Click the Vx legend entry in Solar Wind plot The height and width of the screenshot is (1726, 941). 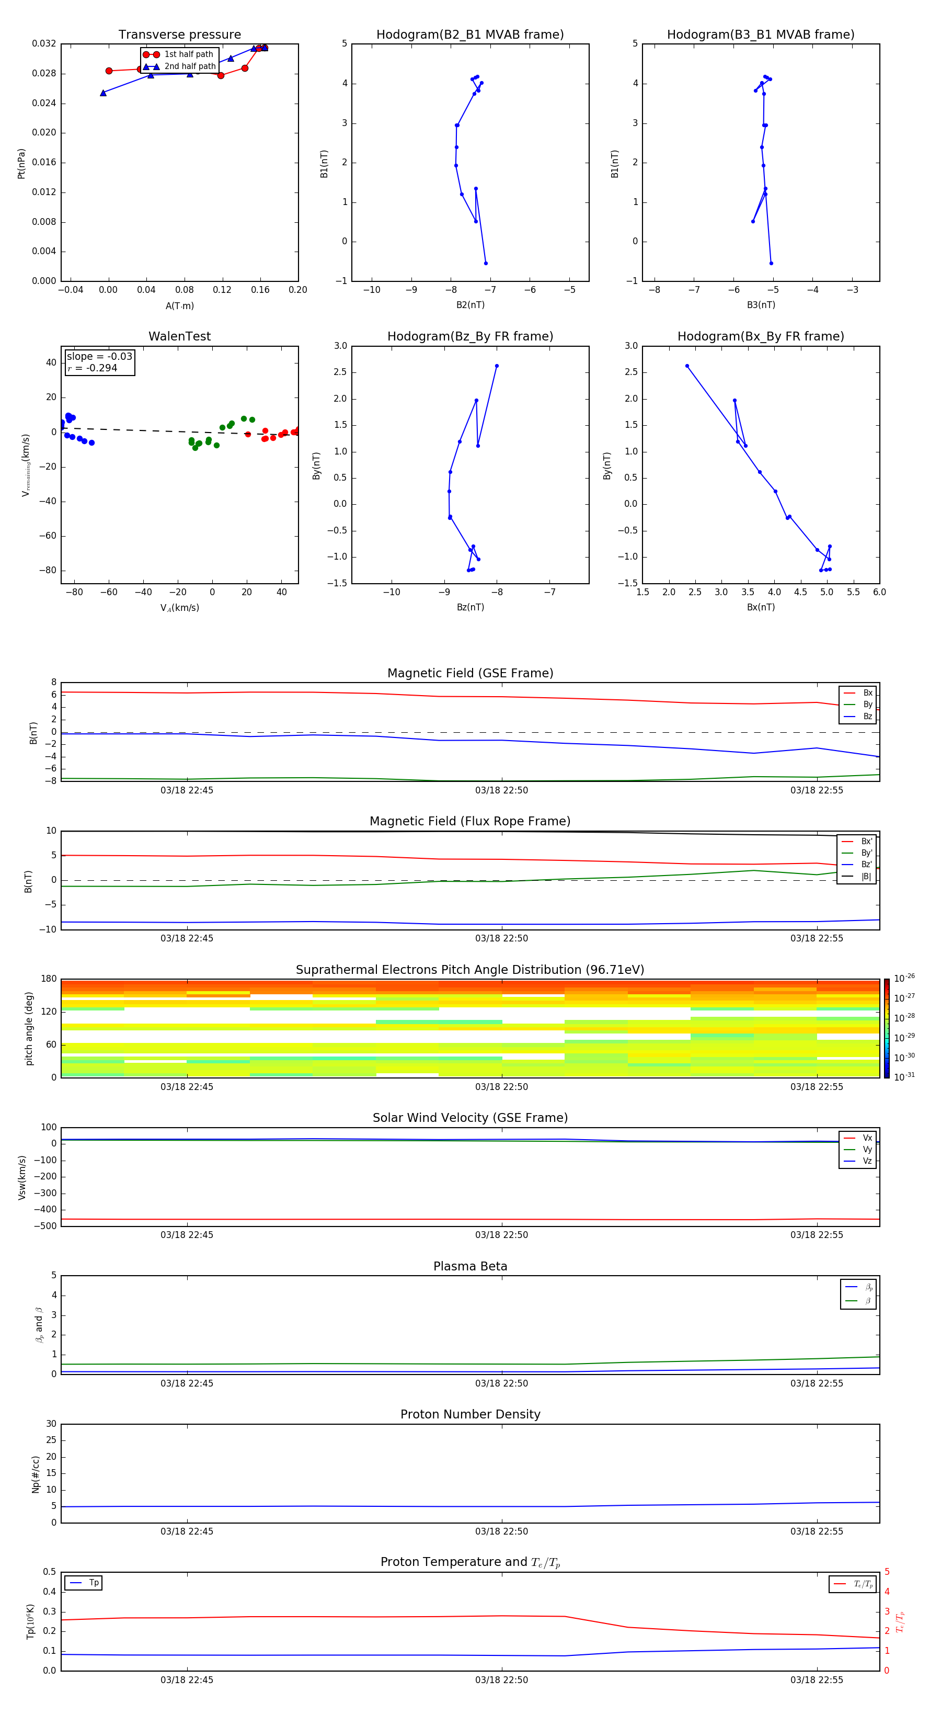point(858,1138)
